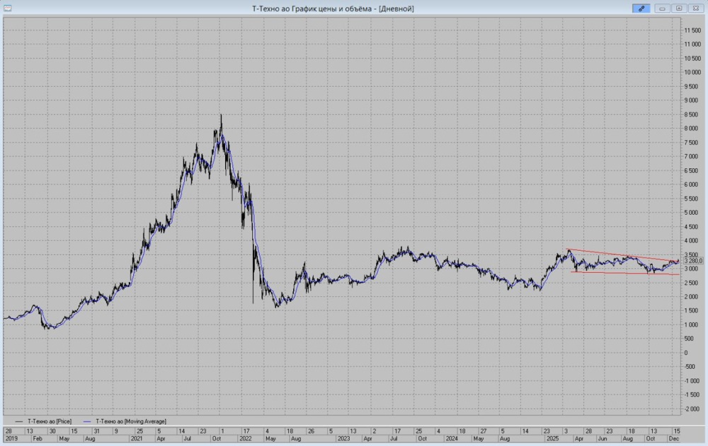Click the Feb month label on time axis
This screenshot has width=708, height=446.
[38, 438]
